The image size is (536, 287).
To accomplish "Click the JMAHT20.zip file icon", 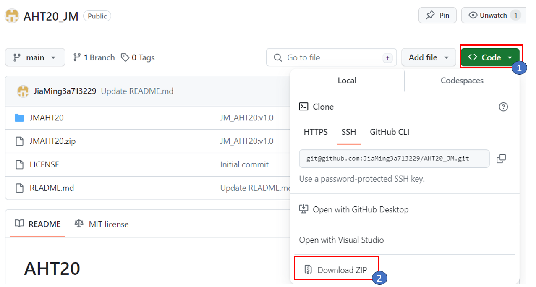I will 19,141.
